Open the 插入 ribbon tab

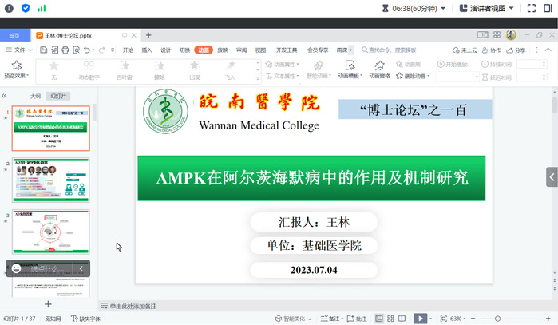(147, 50)
